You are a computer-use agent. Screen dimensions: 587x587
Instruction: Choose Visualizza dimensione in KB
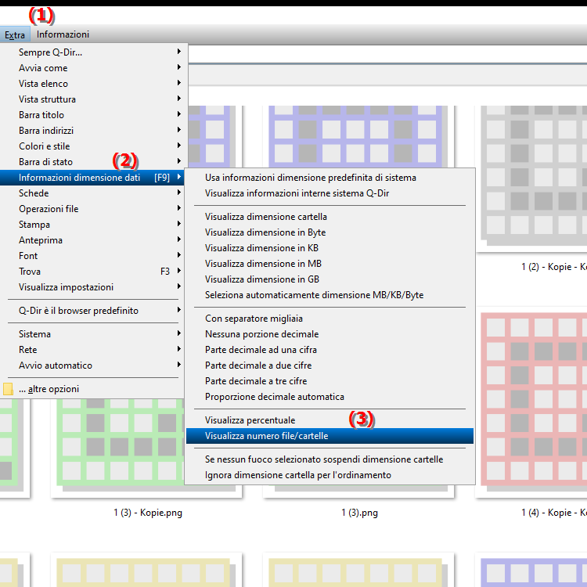coord(261,248)
